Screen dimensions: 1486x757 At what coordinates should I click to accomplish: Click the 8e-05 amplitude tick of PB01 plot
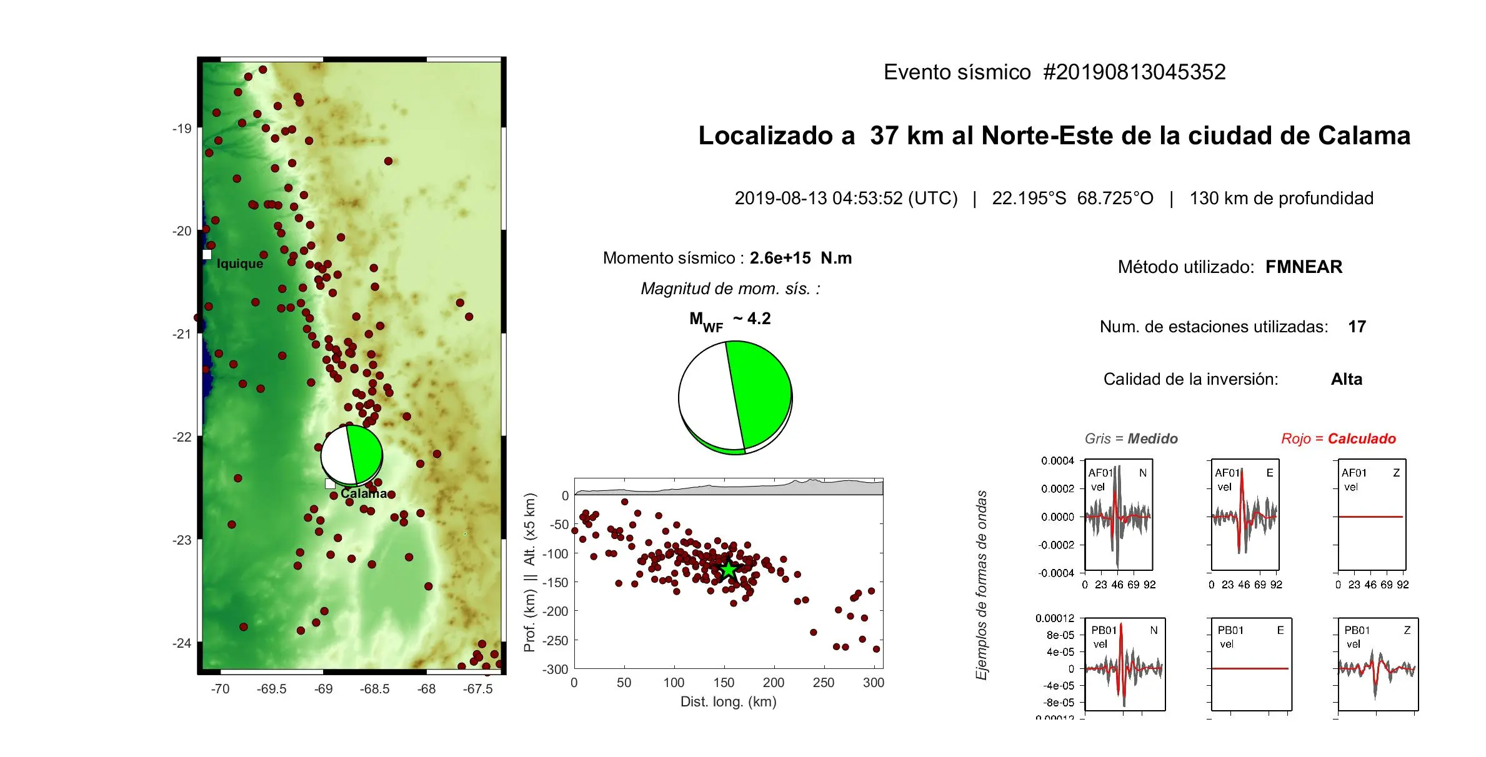1060,635
